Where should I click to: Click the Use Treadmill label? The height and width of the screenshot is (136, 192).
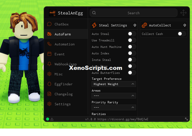[x=103, y=40]
